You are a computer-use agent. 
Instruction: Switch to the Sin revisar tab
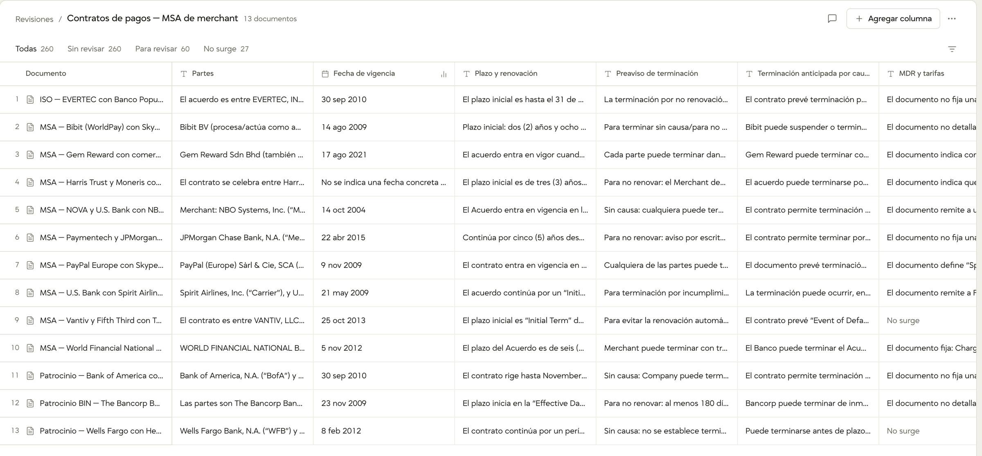tap(94, 49)
